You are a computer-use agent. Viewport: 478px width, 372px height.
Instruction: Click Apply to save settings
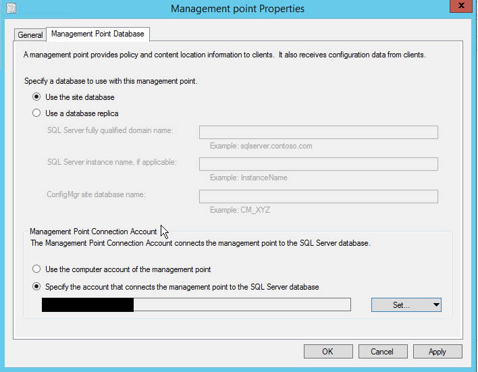pos(437,351)
